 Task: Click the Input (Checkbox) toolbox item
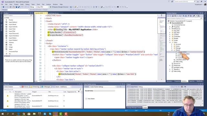(x=14, y=36)
